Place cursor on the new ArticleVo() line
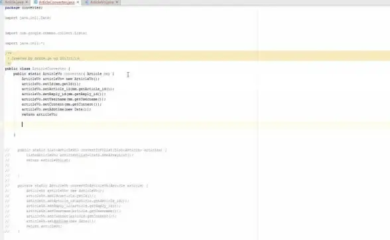The height and width of the screenshot is (240, 390). (x=60, y=79)
